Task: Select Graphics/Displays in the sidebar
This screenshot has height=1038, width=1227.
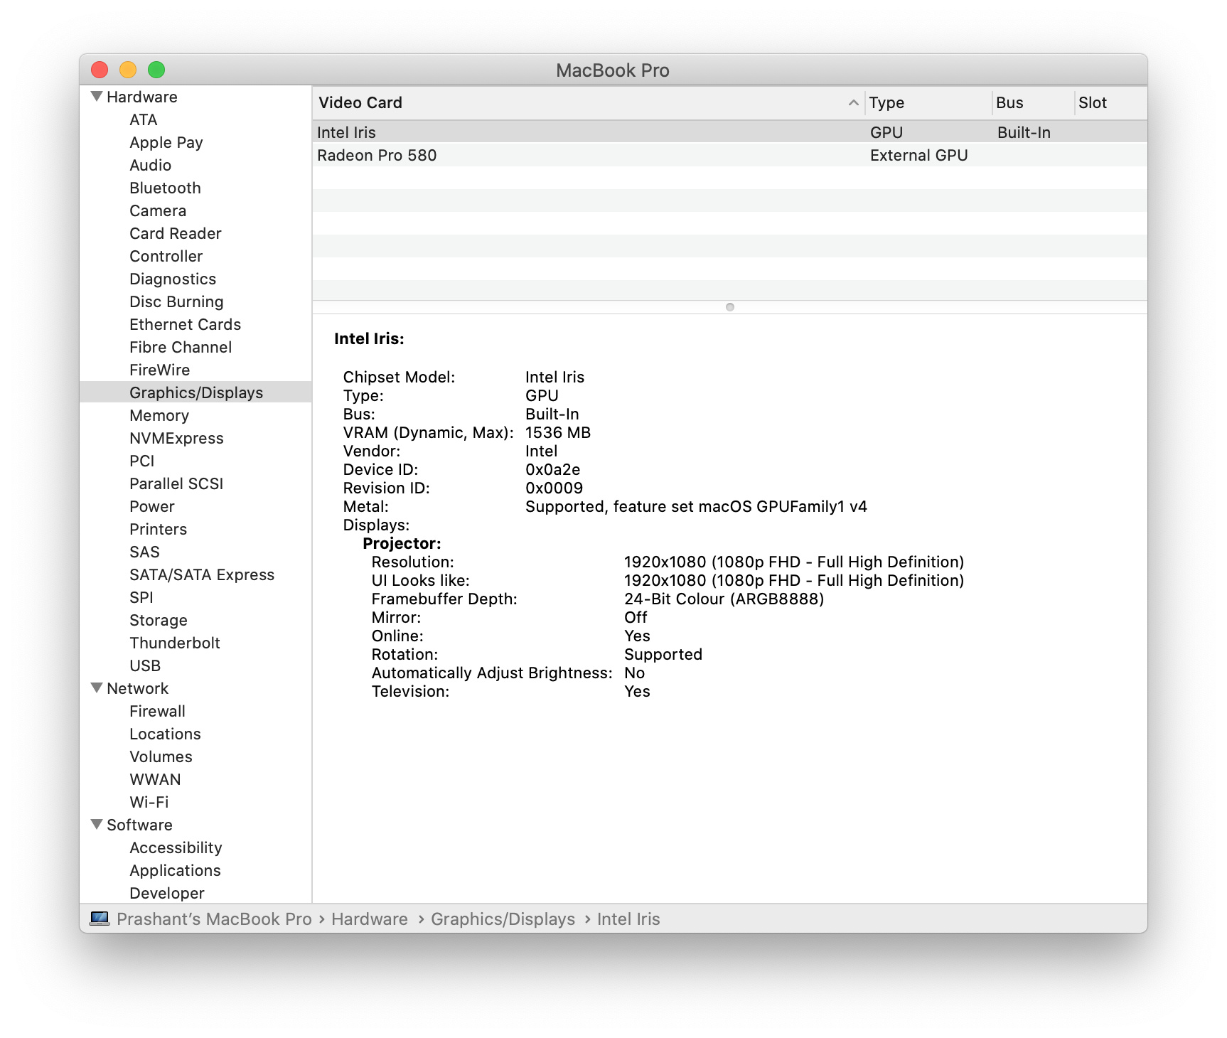Action: 195,392
